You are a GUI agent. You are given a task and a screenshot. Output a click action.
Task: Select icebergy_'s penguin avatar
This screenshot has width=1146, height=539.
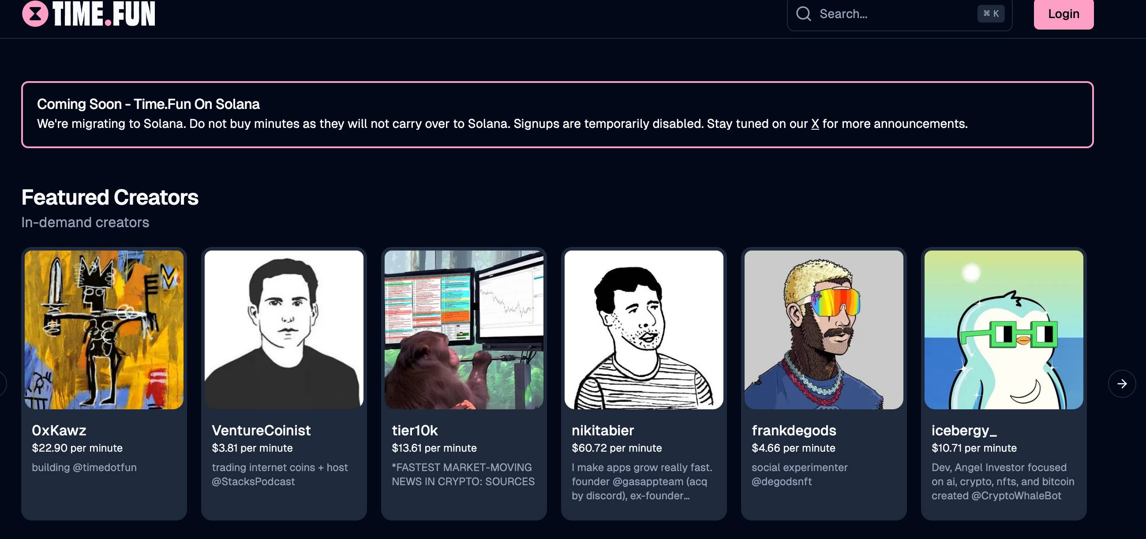click(x=1004, y=329)
